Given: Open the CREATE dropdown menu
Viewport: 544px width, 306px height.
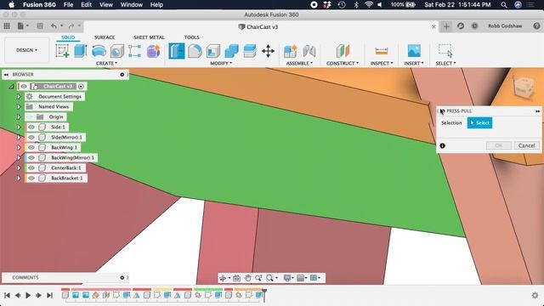Looking at the screenshot, I should click(106, 63).
